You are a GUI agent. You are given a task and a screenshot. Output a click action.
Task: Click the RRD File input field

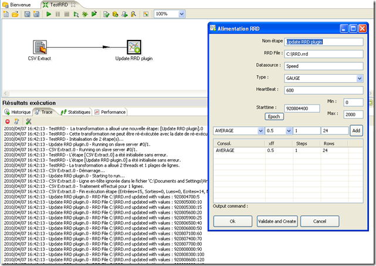coord(324,54)
